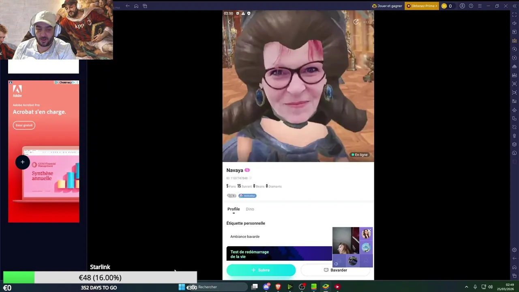This screenshot has height=292, width=519.
Task: Open Discord from the taskbar
Action: (x=266, y=287)
